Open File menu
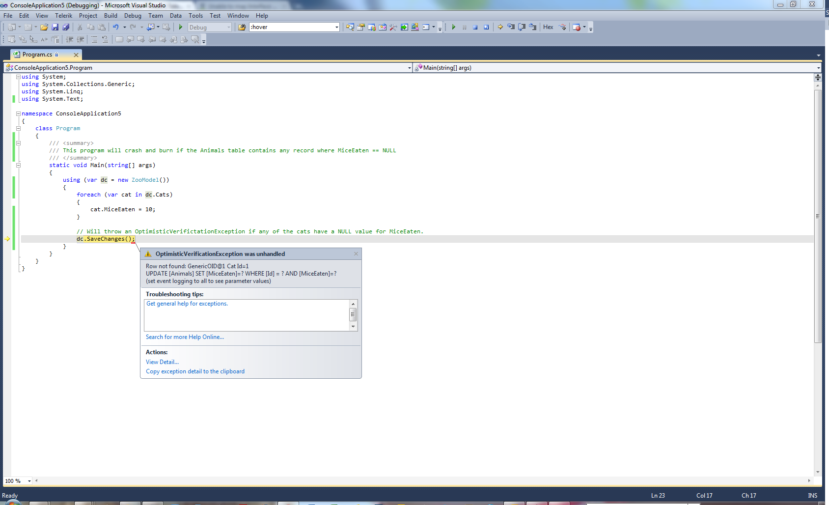 (x=8, y=16)
